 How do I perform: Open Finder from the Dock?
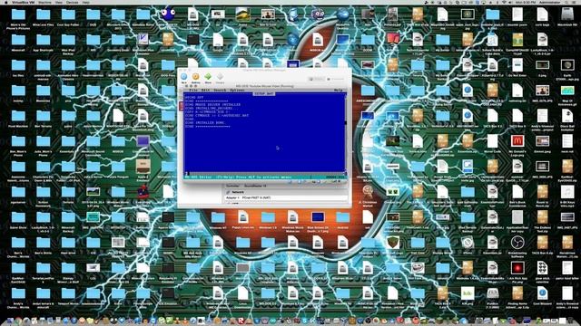(x=10, y=321)
